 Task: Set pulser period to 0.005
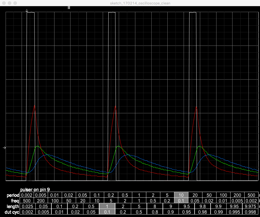tap(41, 195)
